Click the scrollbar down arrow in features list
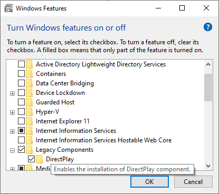This screenshot has height=194, width=219. point(208,166)
